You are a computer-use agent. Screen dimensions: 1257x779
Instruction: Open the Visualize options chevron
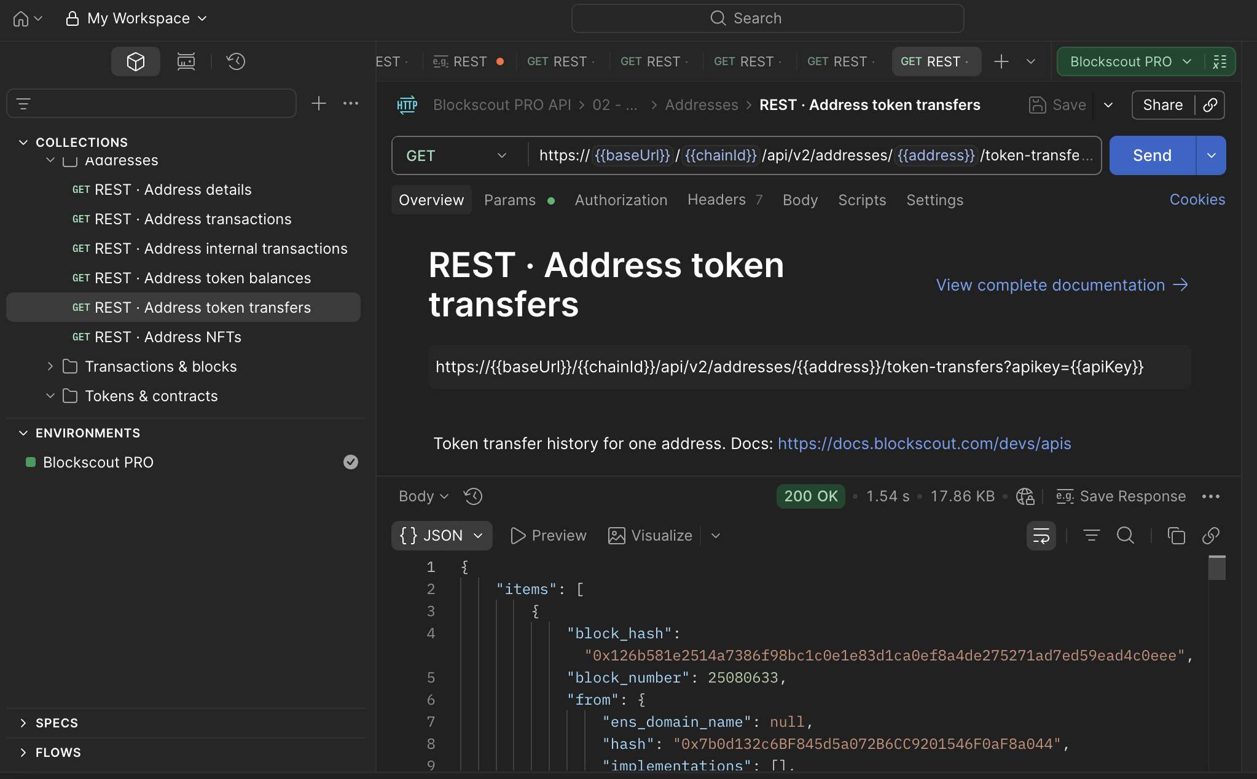716,536
